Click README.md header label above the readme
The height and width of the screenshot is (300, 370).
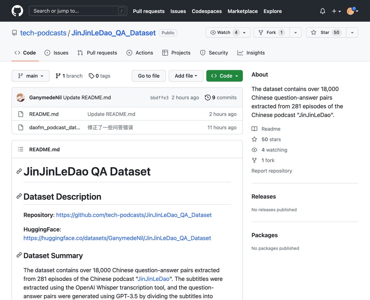tap(44, 149)
